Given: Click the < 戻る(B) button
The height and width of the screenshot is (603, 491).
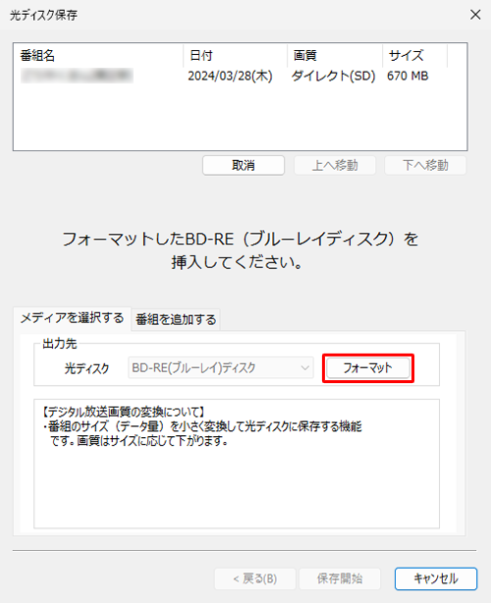Looking at the screenshot, I should (255, 578).
